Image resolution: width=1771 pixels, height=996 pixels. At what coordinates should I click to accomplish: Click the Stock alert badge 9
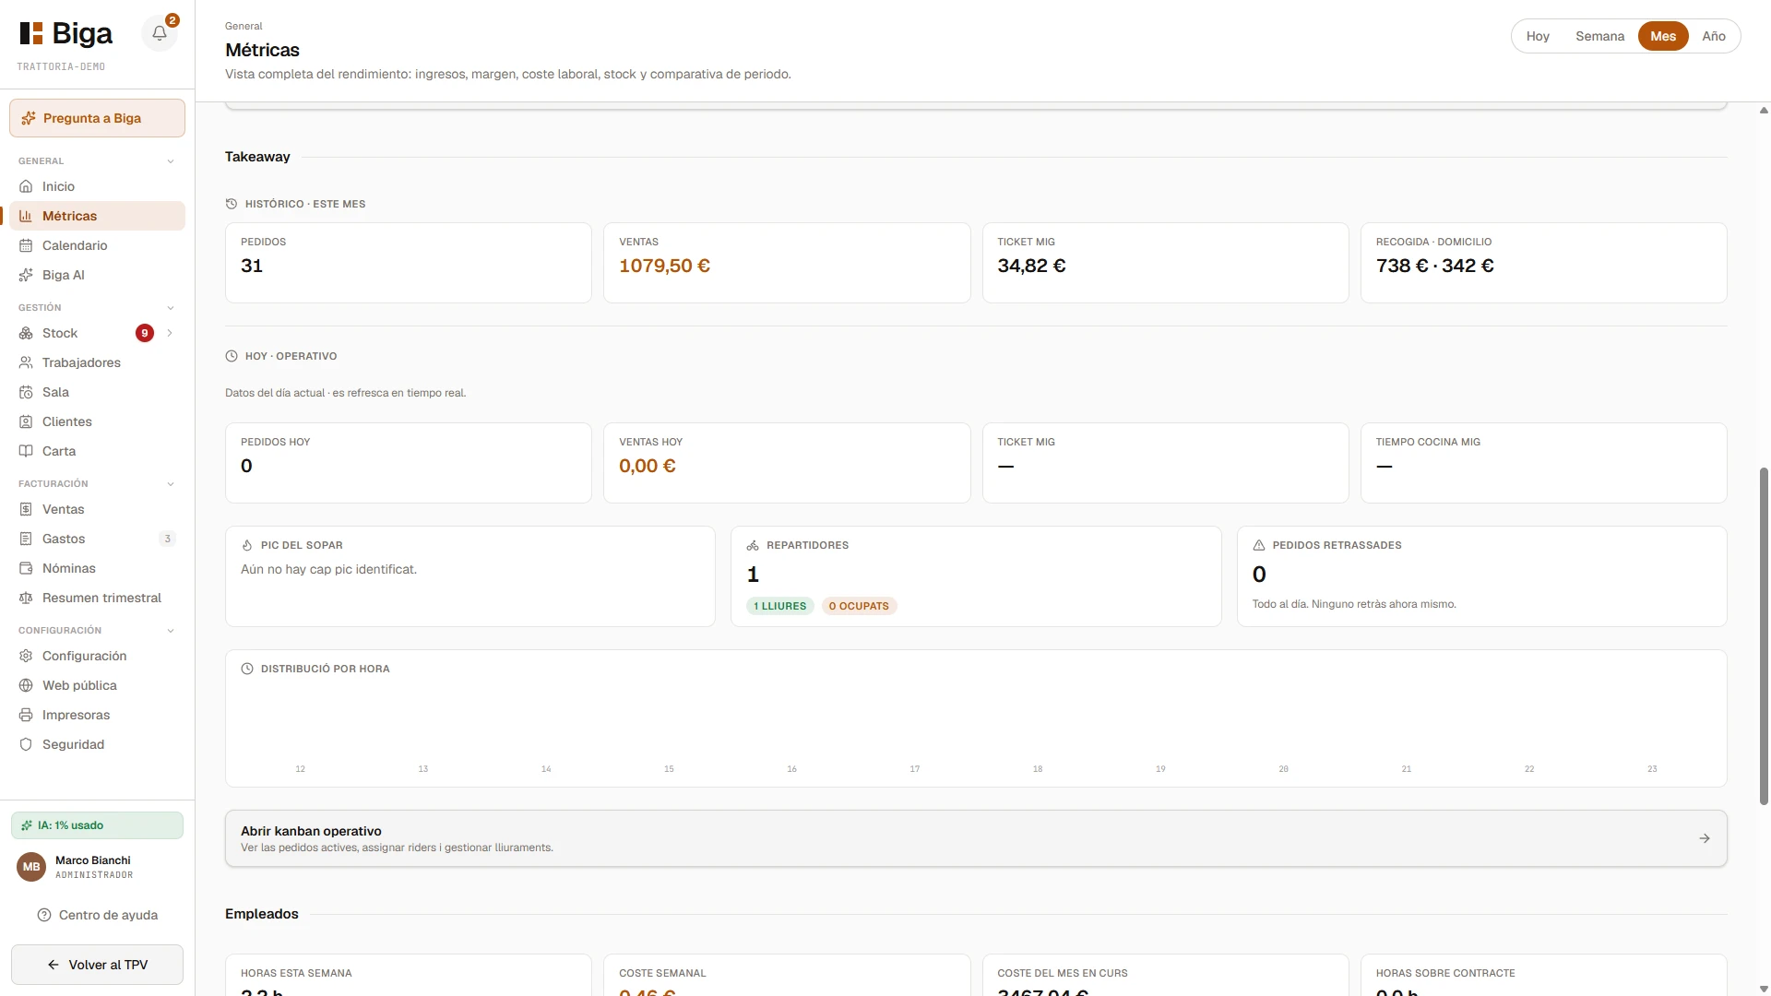point(145,333)
